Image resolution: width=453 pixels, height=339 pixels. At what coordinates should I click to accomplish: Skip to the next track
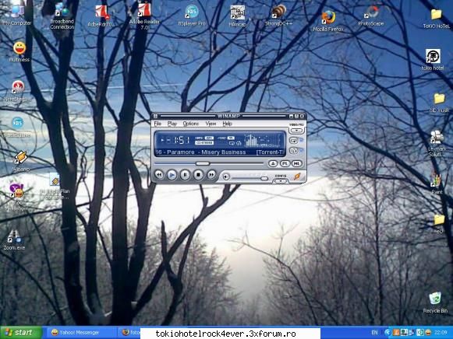211,174
